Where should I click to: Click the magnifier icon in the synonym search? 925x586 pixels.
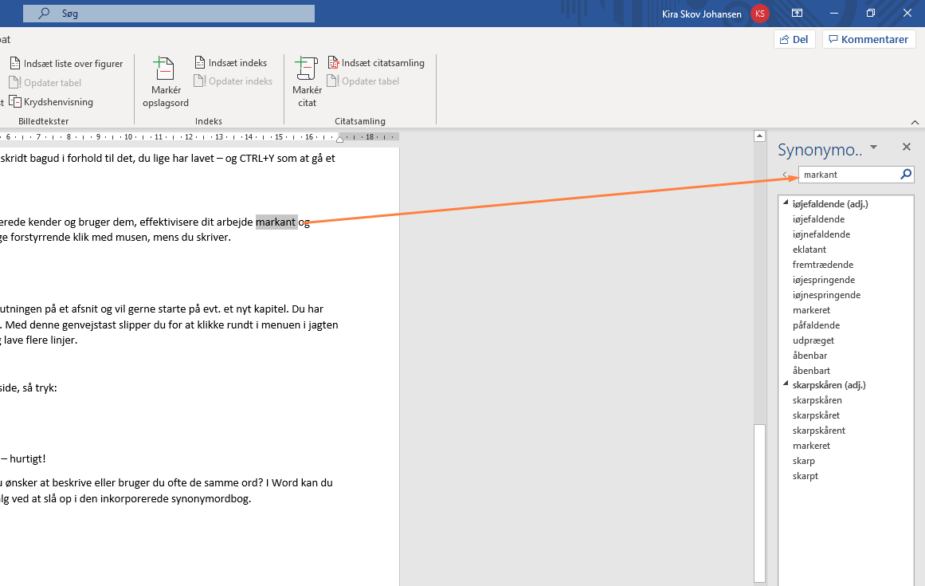tap(906, 175)
